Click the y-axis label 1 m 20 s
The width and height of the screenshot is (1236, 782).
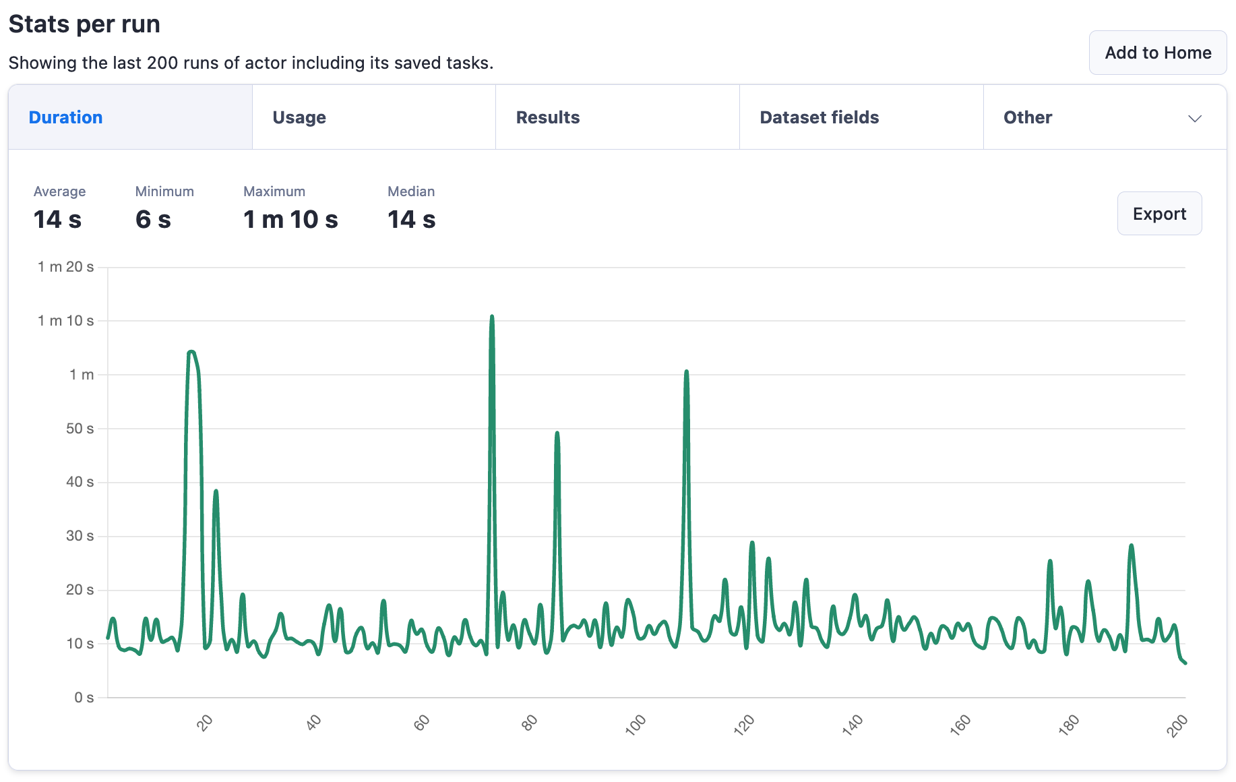tap(65, 267)
